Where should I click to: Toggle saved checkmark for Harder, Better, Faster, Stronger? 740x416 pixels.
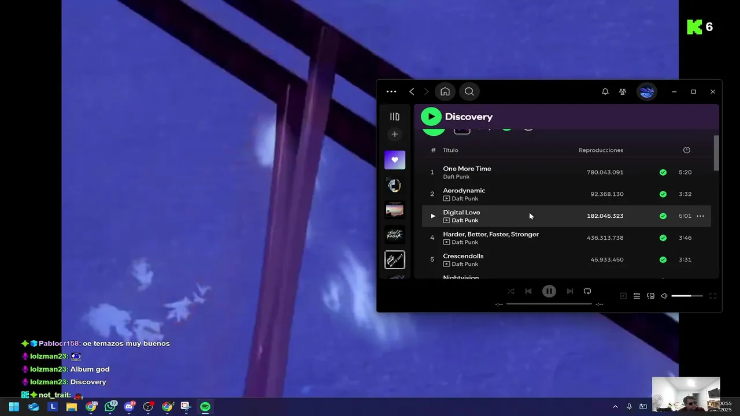coord(663,238)
